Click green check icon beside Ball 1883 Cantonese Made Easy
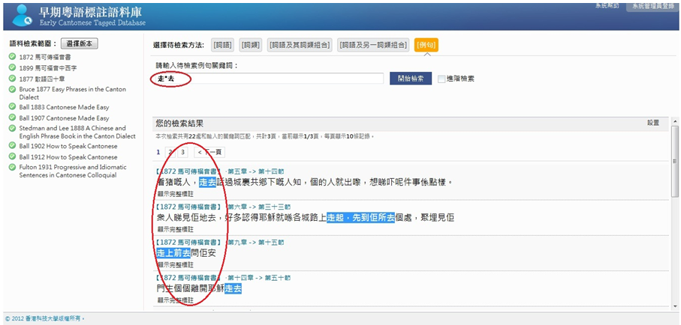This screenshot has height=325, width=681. 13,107
